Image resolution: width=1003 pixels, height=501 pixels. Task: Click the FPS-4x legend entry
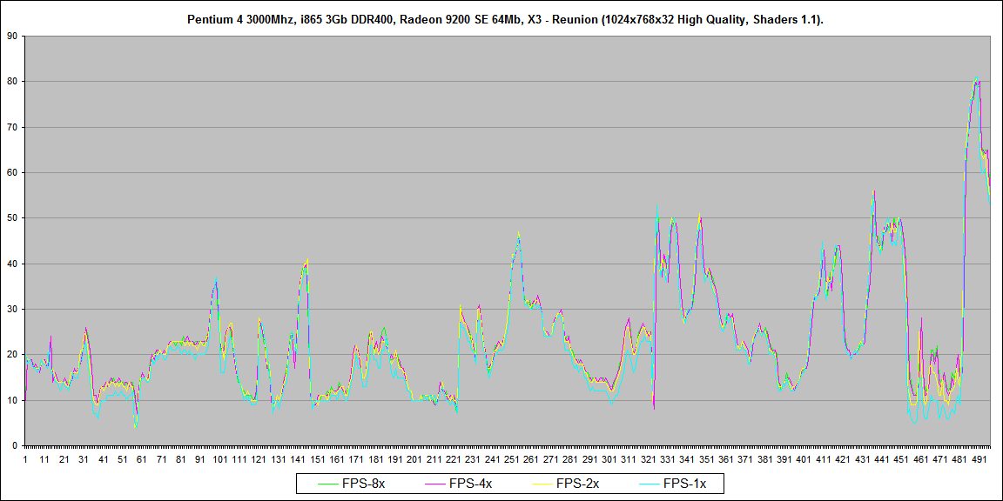(459, 483)
